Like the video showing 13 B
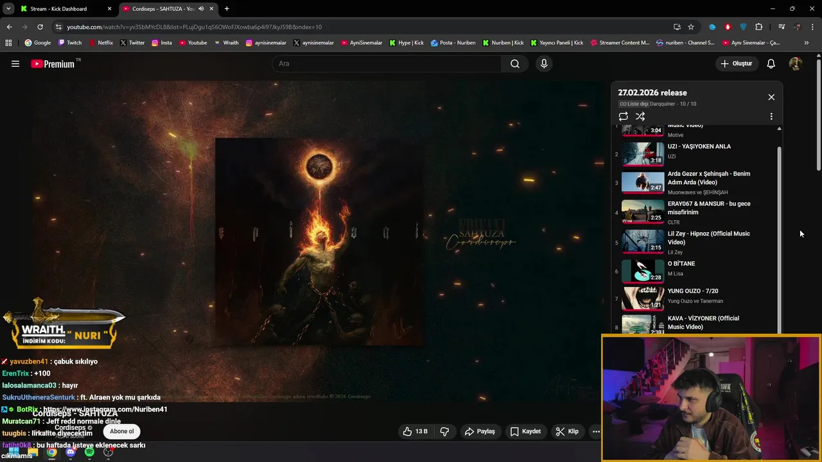 [x=415, y=431]
